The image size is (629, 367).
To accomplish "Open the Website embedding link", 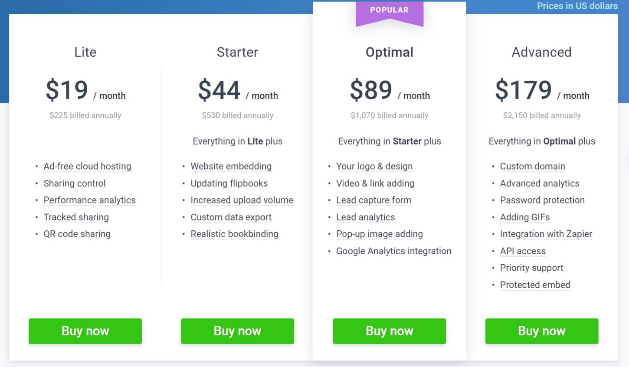I will tap(231, 166).
